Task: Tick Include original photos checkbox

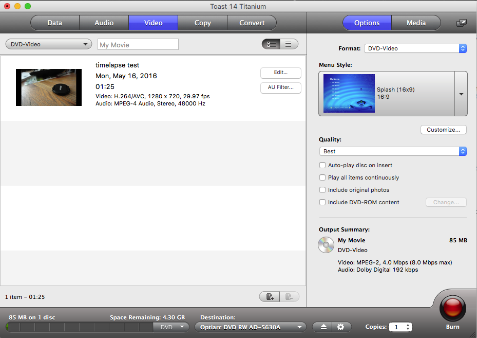Action: click(x=322, y=190)
